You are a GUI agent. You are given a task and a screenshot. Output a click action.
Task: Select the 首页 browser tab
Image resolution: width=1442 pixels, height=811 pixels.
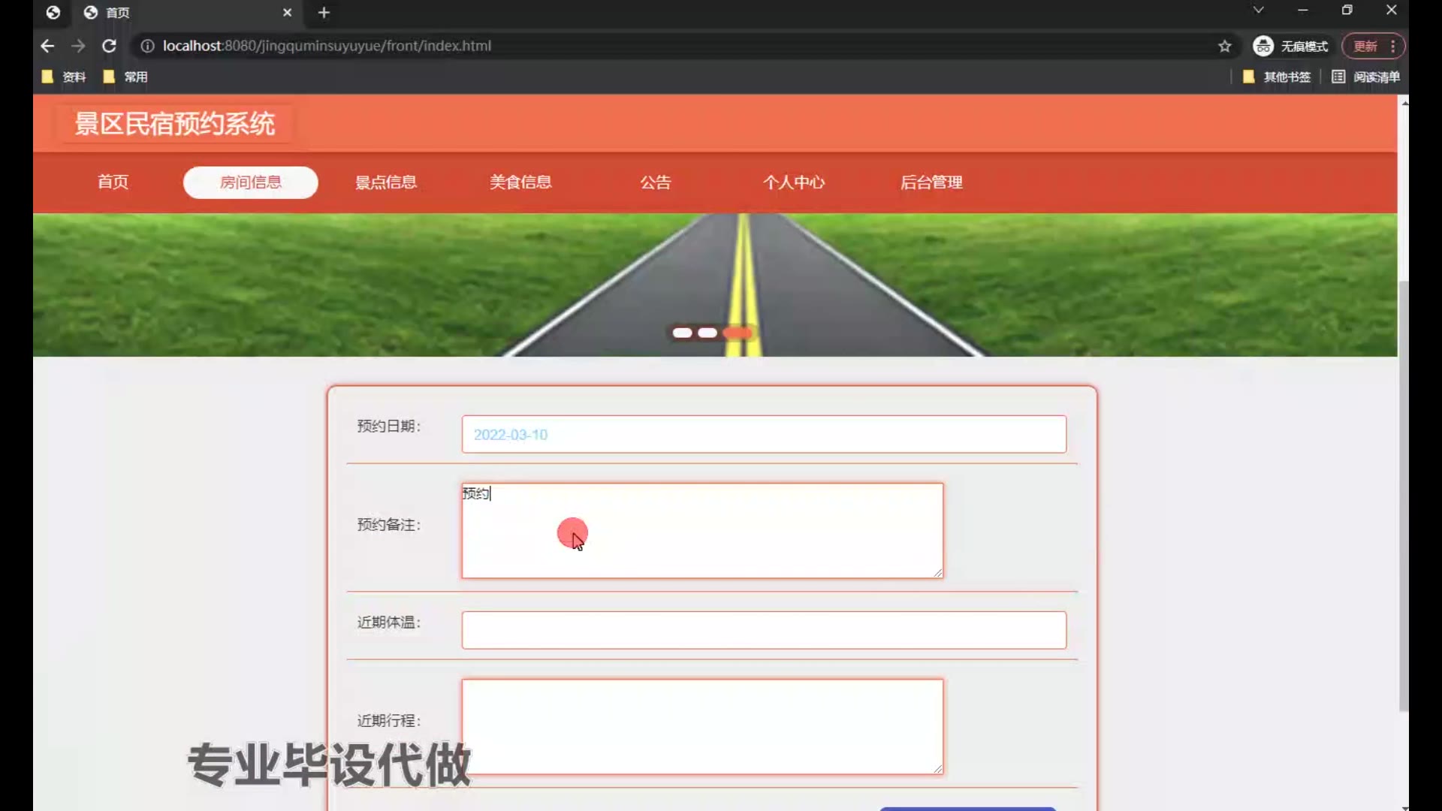(188, 13)
